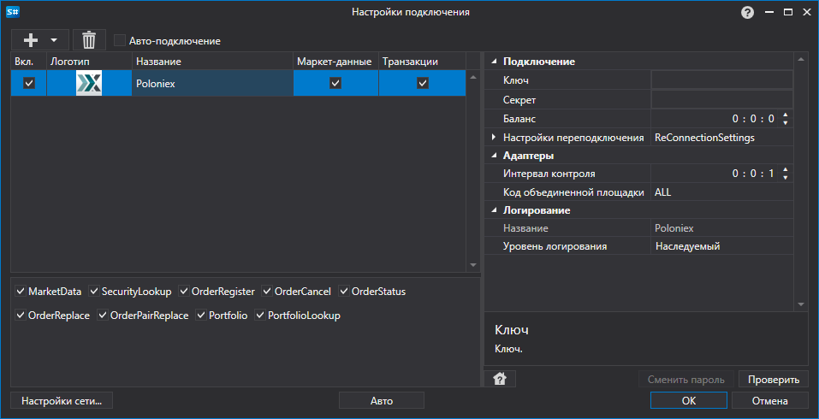
Task: Click the Маркет-данные column header
Action: tap(335, 62)
